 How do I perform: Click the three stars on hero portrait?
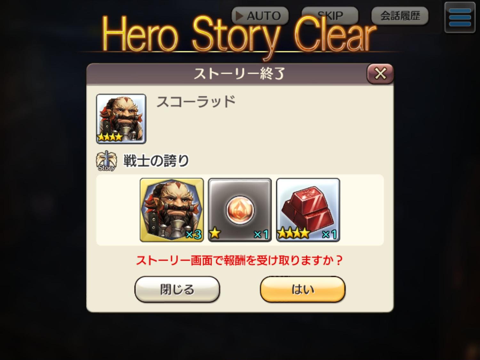[x=110, y=137]
